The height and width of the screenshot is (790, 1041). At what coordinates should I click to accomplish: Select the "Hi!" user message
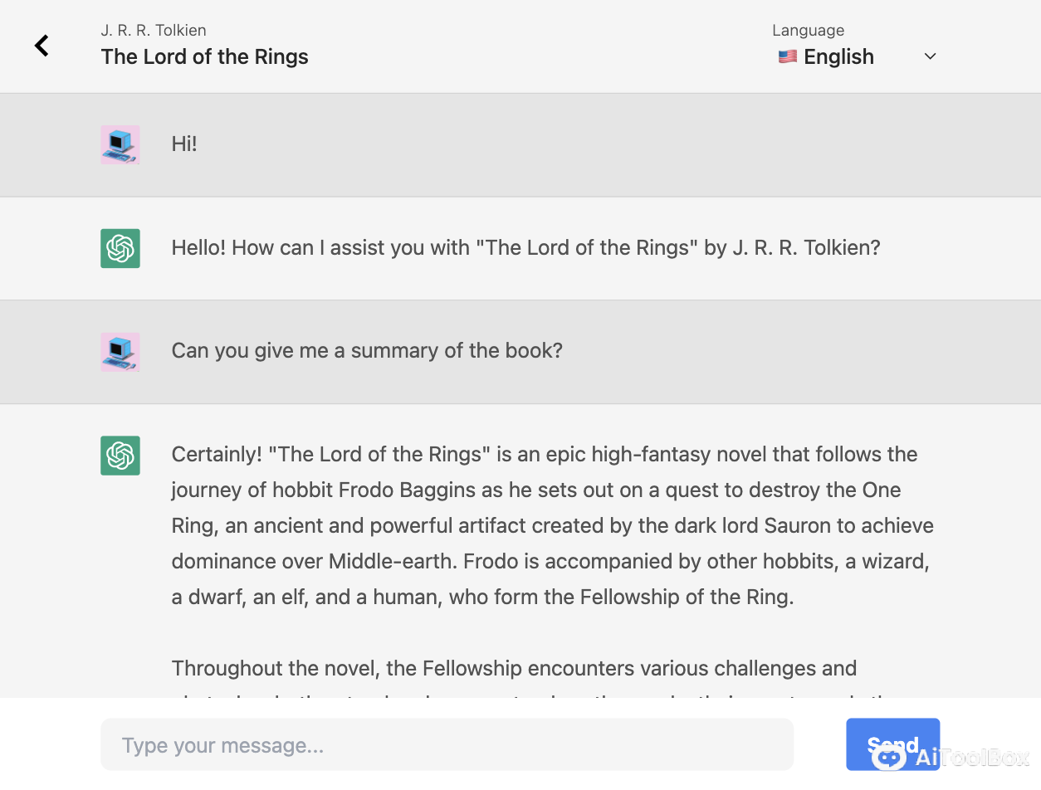184,144
